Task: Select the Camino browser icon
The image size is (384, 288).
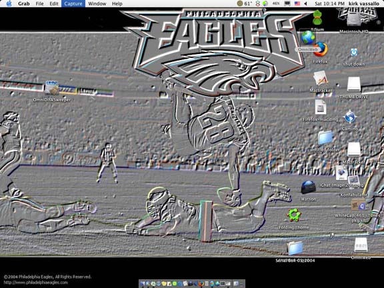Action: click(350, 117)
